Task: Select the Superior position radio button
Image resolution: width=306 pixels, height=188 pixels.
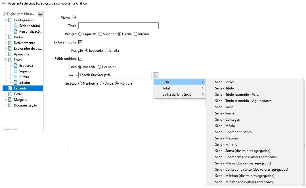Action: pyautogui.click(x=100, y=34)
